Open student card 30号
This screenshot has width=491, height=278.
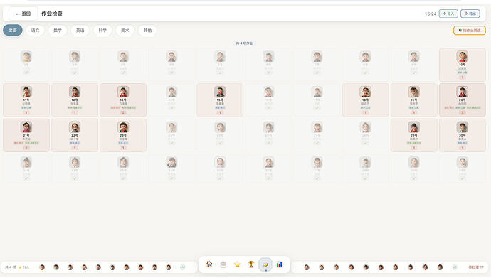pos(463,135)
